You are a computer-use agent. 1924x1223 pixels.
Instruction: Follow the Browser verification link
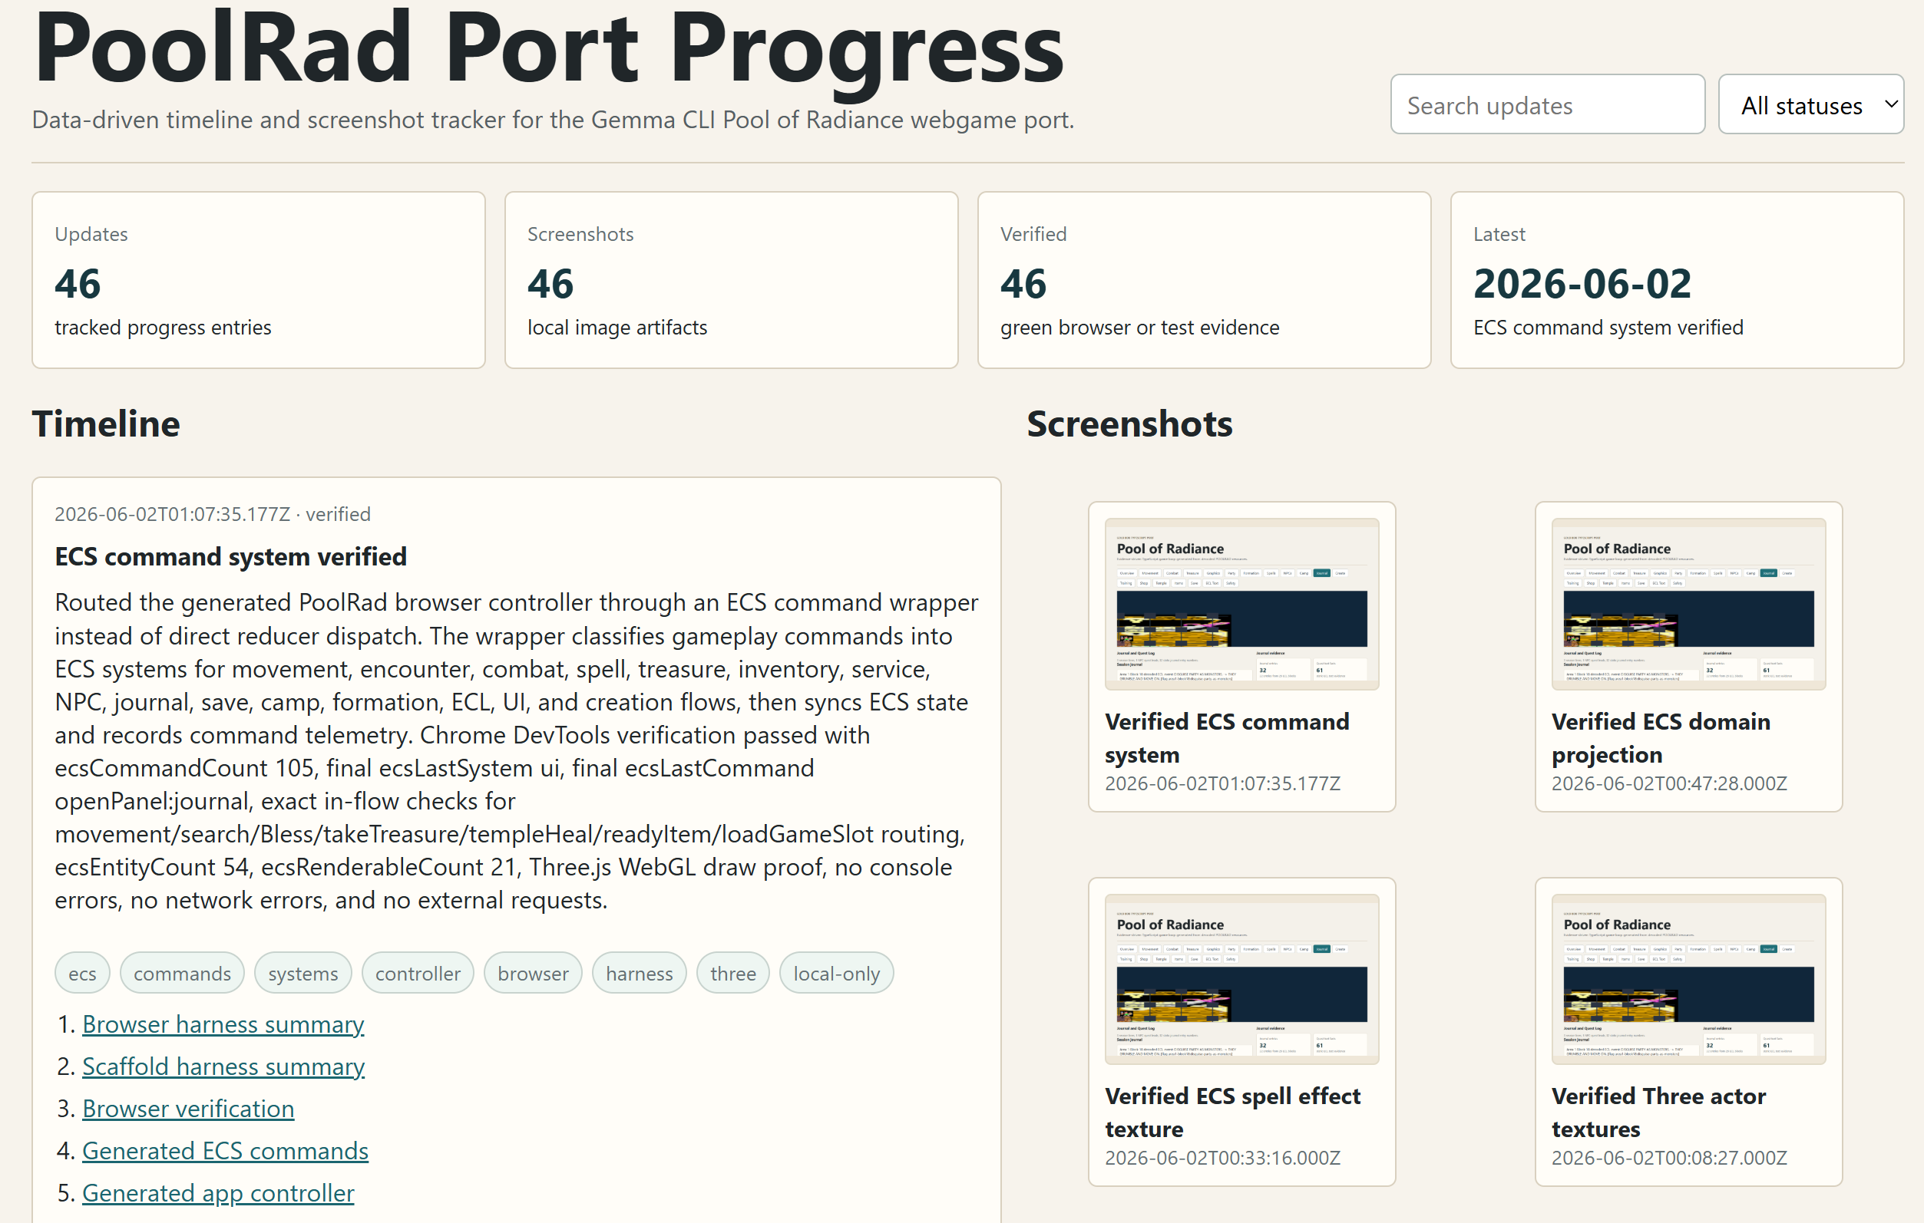188,1109
